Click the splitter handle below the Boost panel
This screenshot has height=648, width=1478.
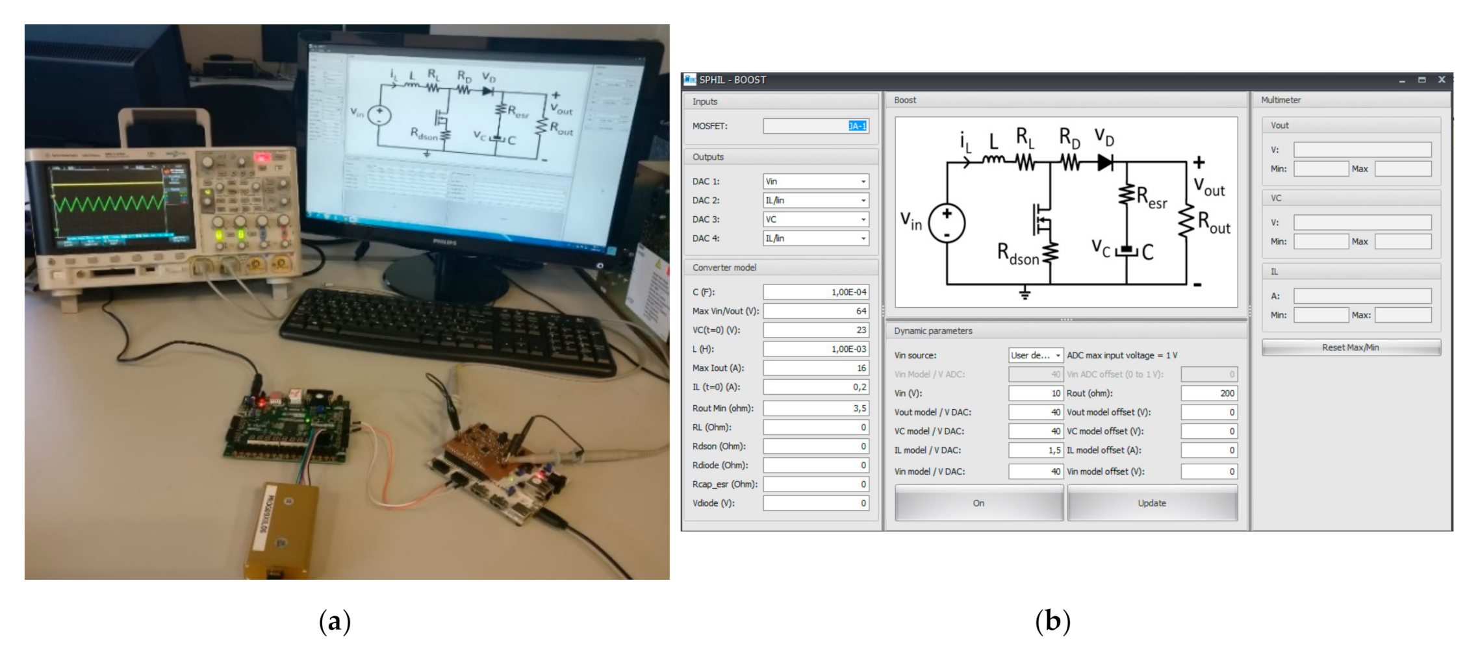click(1065, 319)
